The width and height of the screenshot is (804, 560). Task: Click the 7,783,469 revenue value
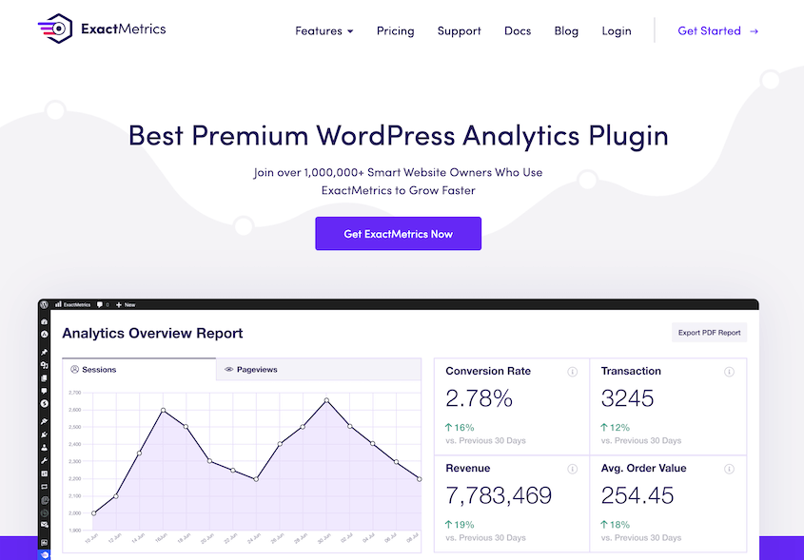click(499, 495)
